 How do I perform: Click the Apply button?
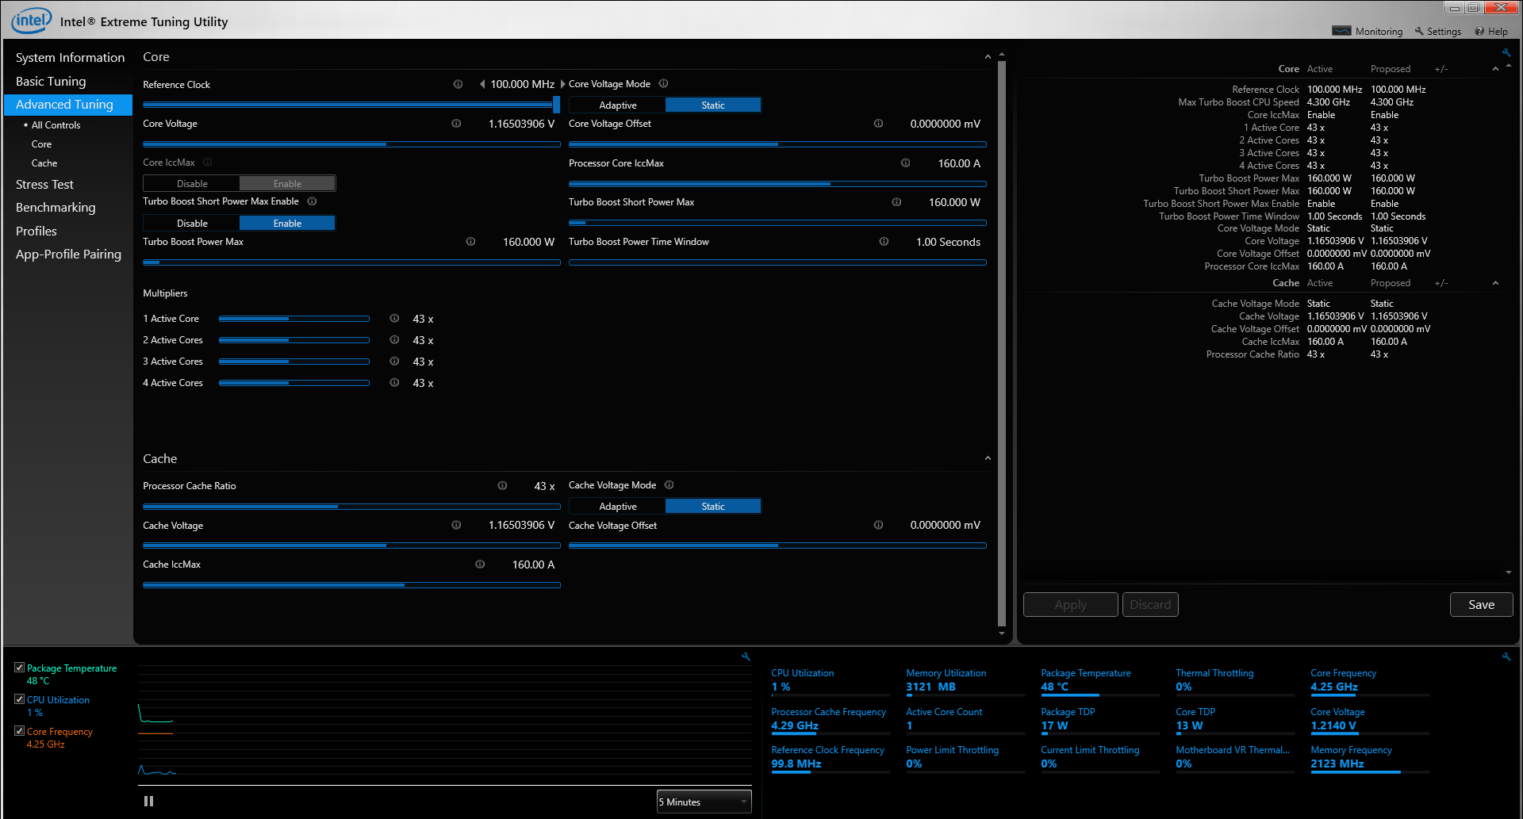click(1070, 605)
